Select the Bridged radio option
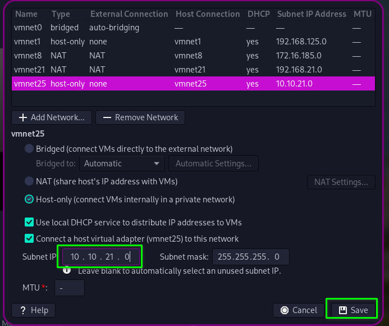This screenshot has width=389, height=326. click(x=29, y=149)
